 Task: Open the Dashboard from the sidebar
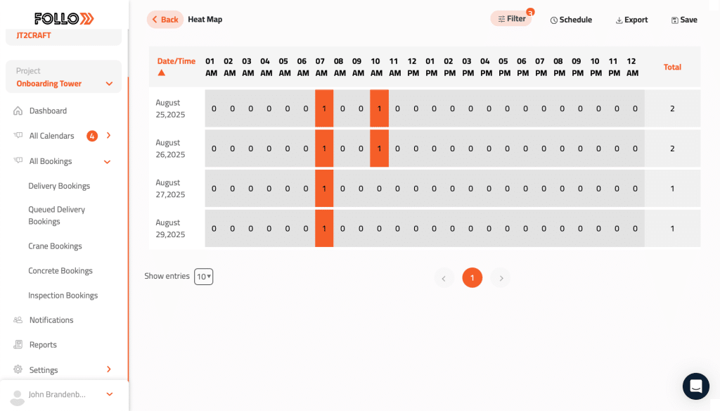48,110
